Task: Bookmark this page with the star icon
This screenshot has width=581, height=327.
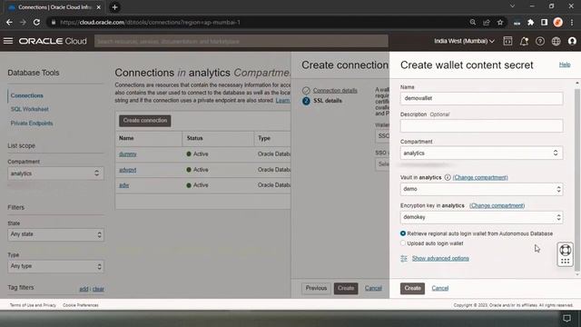Action: point(500,22)
